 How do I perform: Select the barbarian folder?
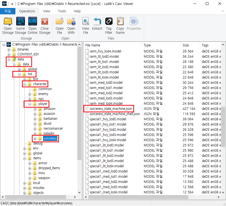(50, 118)
